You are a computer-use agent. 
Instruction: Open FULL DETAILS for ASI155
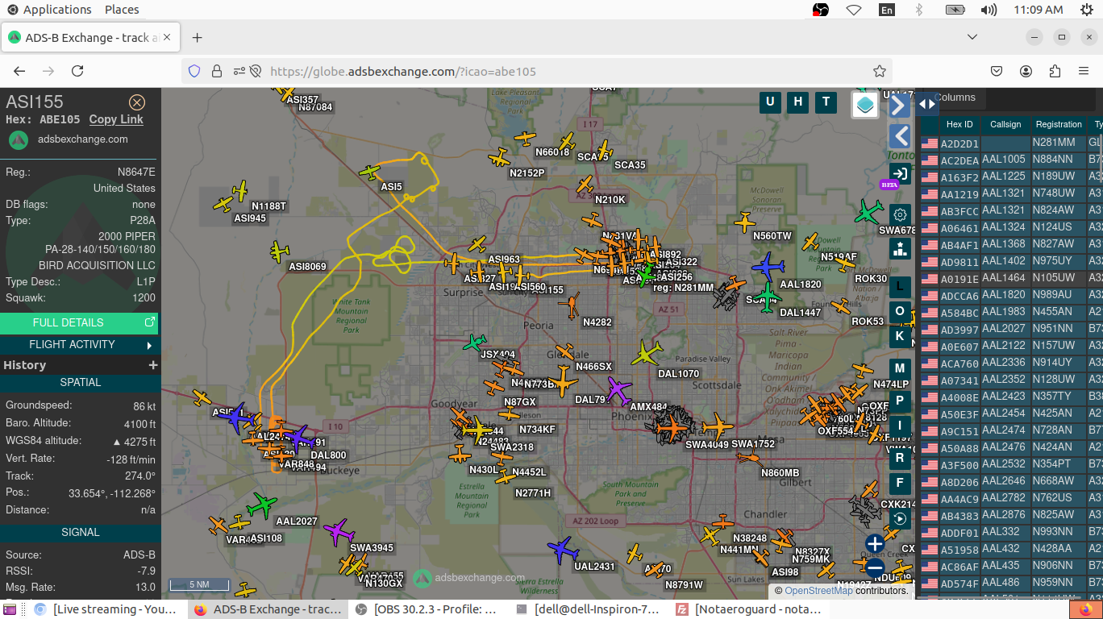pos(79,322)
